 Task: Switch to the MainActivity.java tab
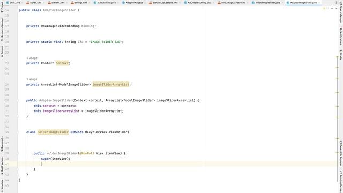pos(106,2)
